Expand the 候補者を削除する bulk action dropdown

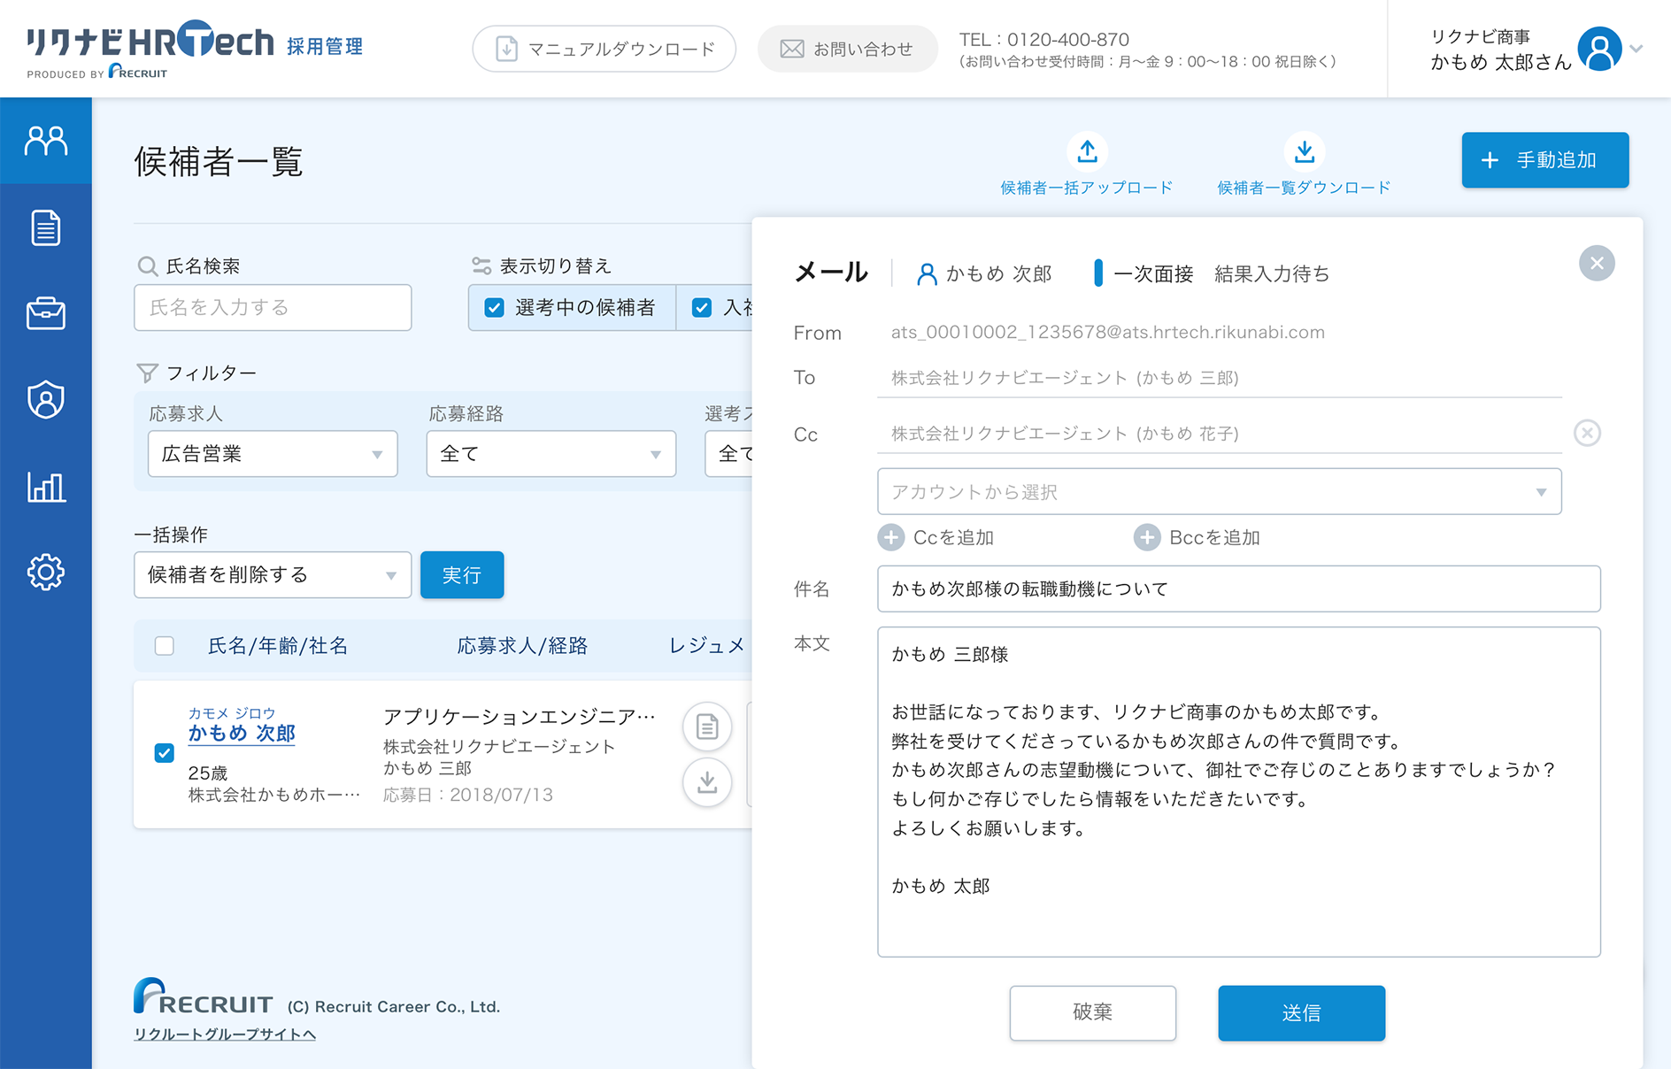click(273, 575)
